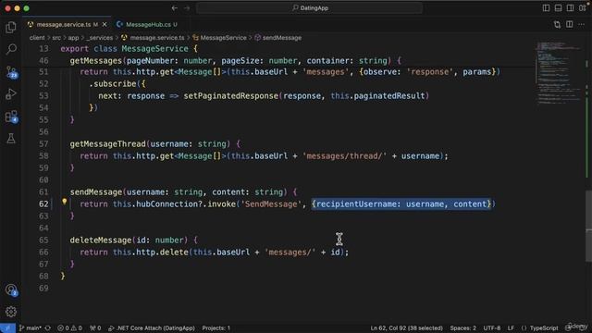Viewport: 592px width, 333px height.
Task: Click the 'src' breadcrumb segment
Action: coord(56,38)
